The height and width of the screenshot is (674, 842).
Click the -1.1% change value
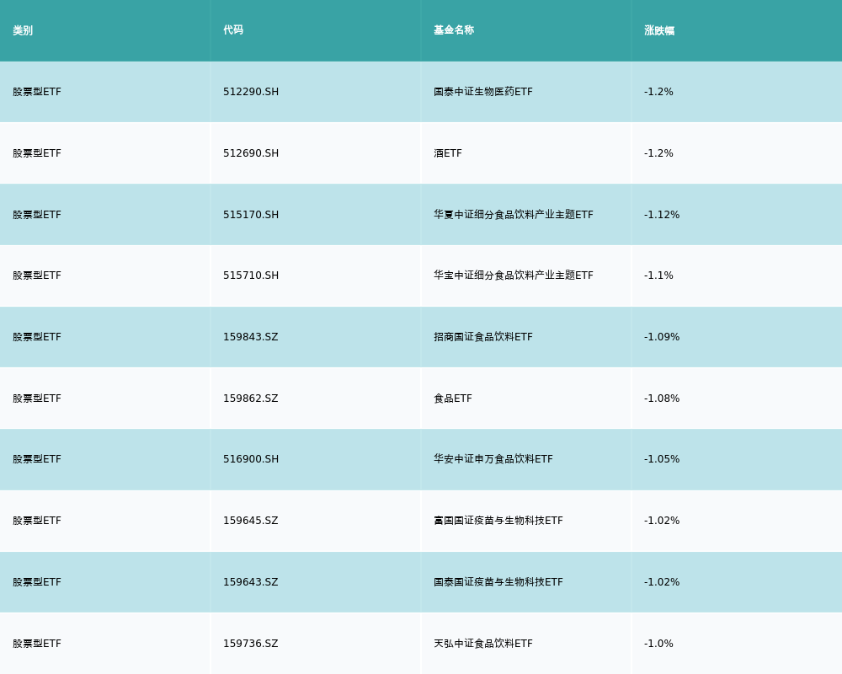pyautogui.click(x=658, y=275)
